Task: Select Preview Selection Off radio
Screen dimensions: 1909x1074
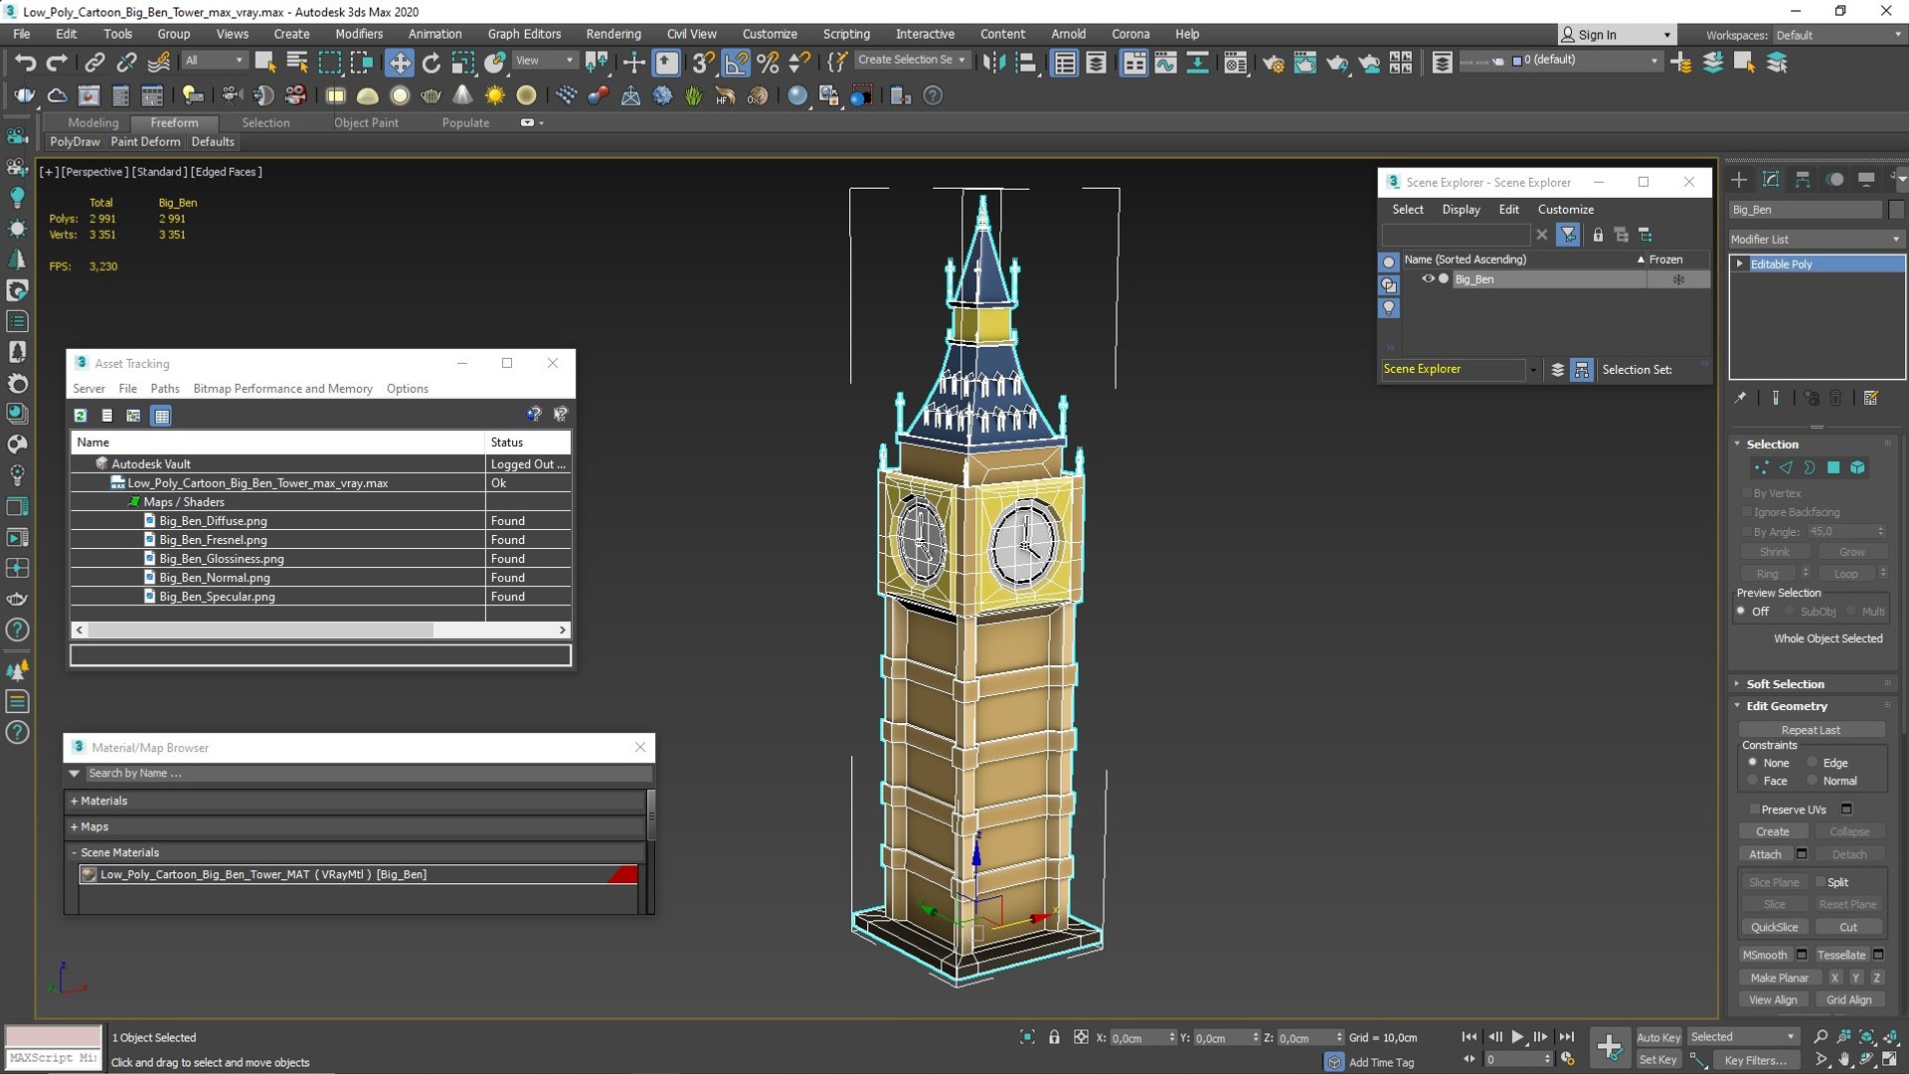Action: (1741, 611)
